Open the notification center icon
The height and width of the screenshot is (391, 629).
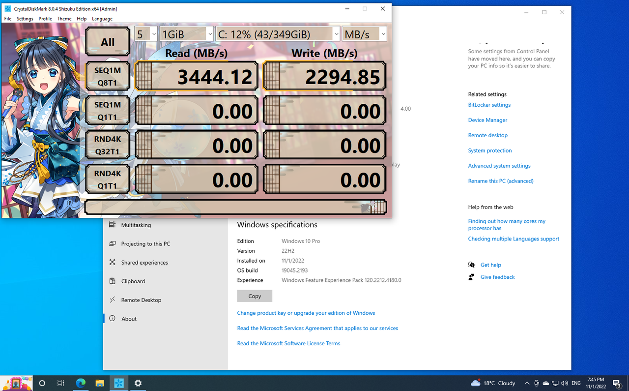click(x=617, y=383)
